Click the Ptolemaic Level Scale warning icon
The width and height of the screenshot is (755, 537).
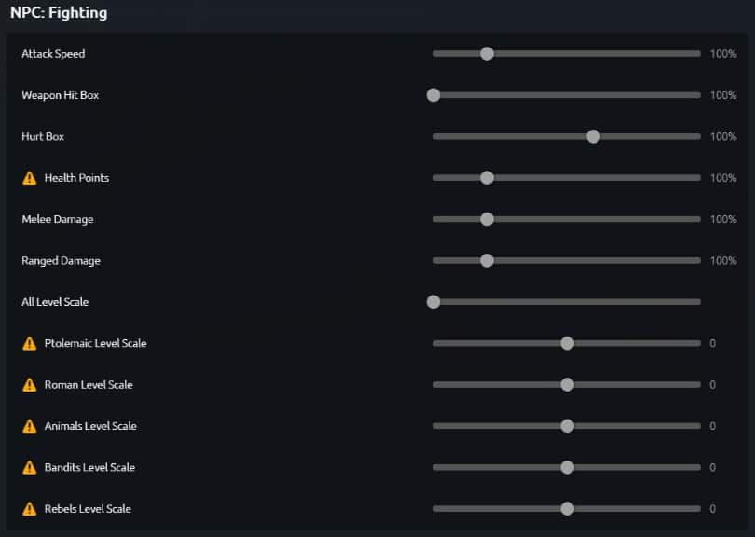(x=30, y=343)
